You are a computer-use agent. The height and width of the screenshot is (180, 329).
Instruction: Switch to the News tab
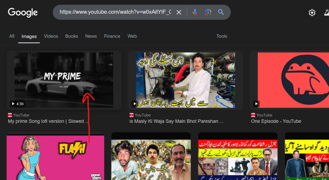coord(91,36)
